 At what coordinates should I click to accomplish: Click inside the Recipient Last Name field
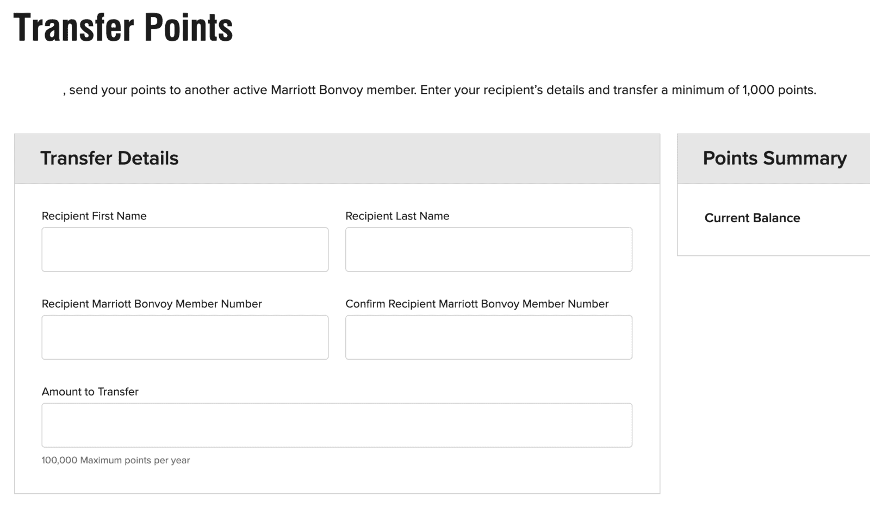pos(488,249)
